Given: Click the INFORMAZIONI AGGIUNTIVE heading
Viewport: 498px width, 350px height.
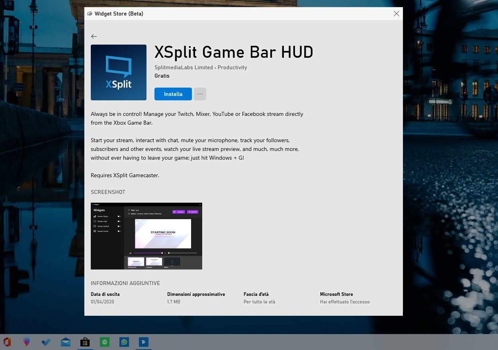Looking at the screenshot, I should 125,284.
